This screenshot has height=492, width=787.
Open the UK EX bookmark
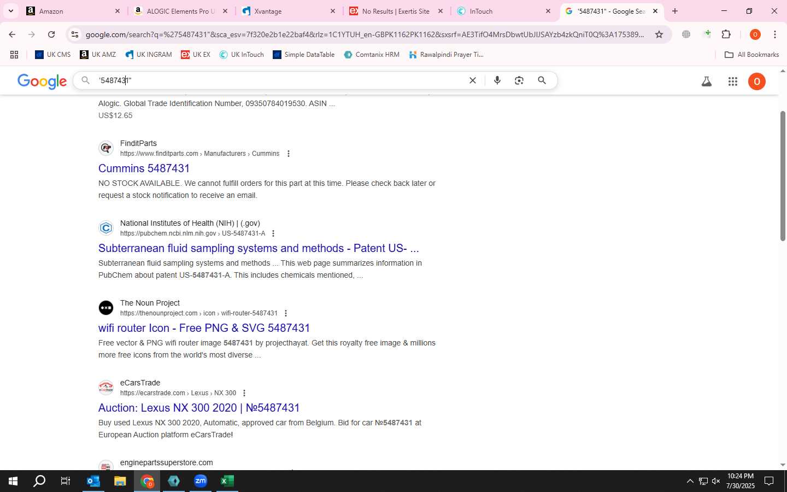click(196, 55)
